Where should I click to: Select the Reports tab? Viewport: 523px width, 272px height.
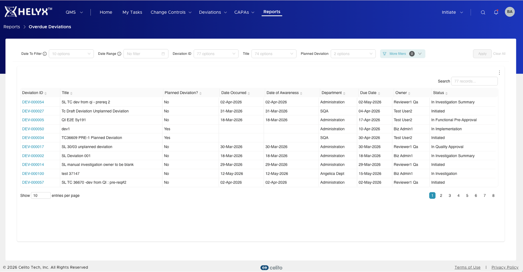(x=272, y=12)
